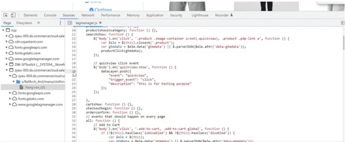This screenshot has height=142, width=345.
Task: Click the productClick(gtmdata); code text
Action: (122, 51)
